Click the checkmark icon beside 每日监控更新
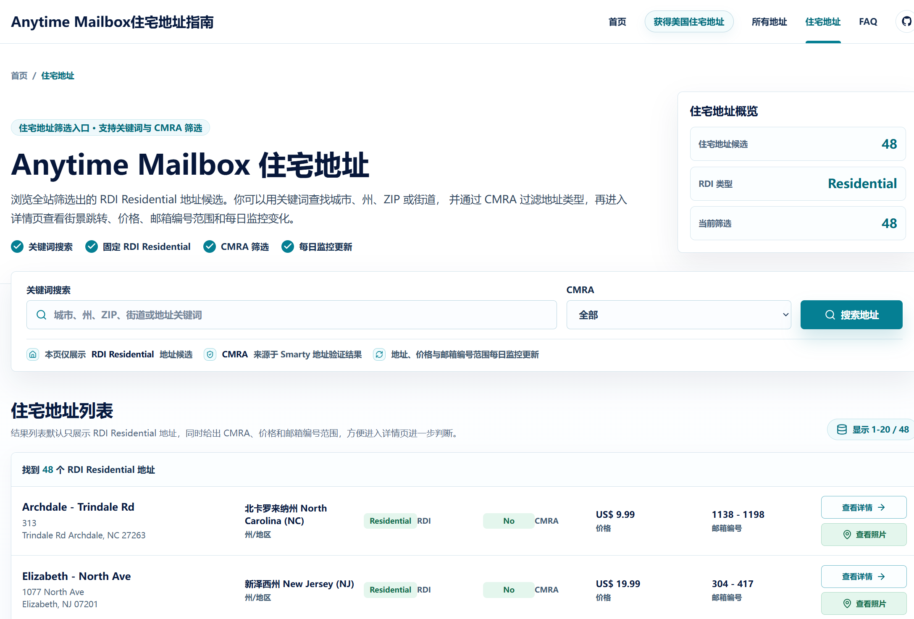The width and height of the screenshot is (914, 619). pos(288,247)
